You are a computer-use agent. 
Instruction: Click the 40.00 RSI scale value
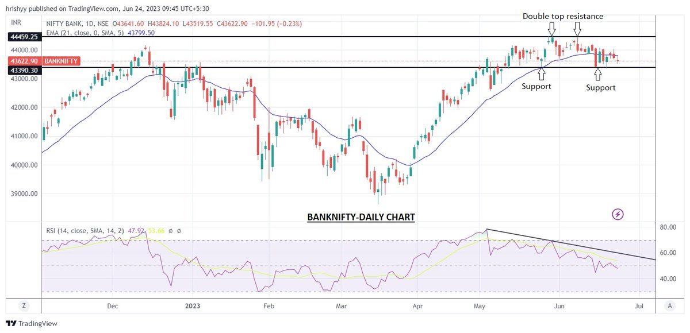[x=669, y=279]
